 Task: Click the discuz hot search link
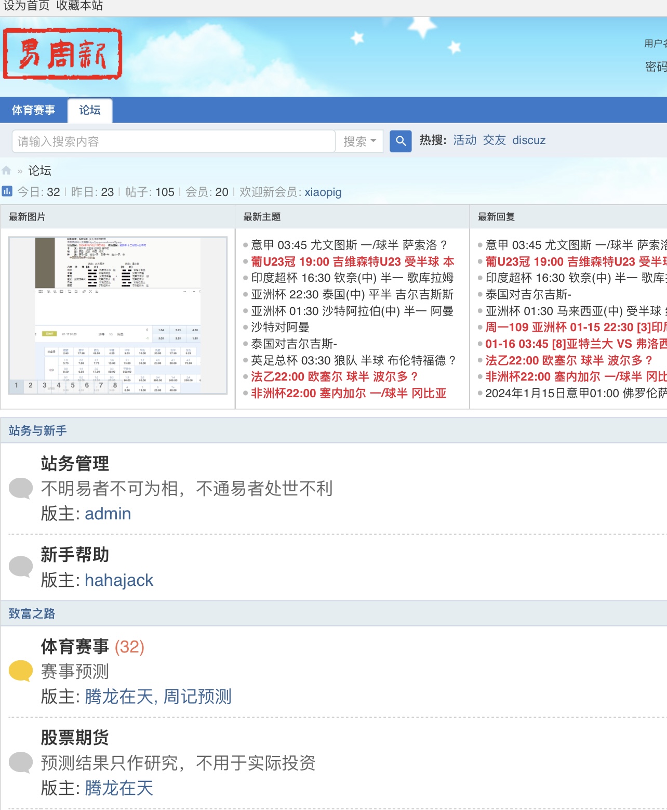(529, 140)
